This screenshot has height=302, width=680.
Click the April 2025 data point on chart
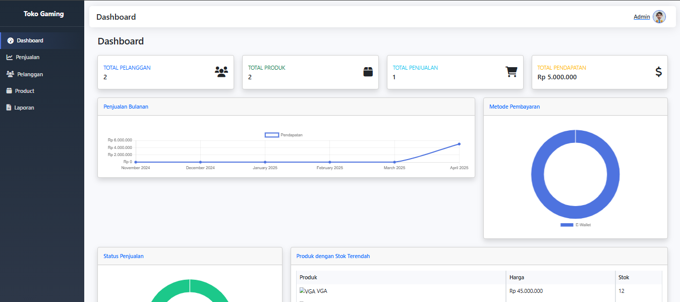tap(459, 144)
